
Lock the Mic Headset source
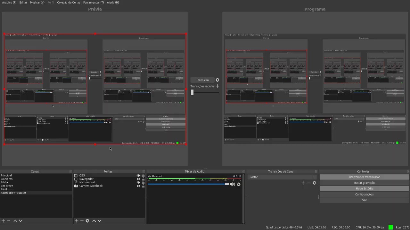[x=143, y=182]
